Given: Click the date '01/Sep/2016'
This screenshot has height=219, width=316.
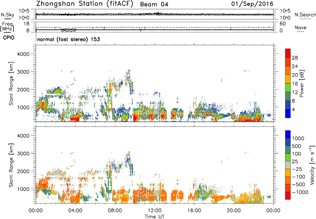Looking at the screenshot, I should (x=252, y=4).
